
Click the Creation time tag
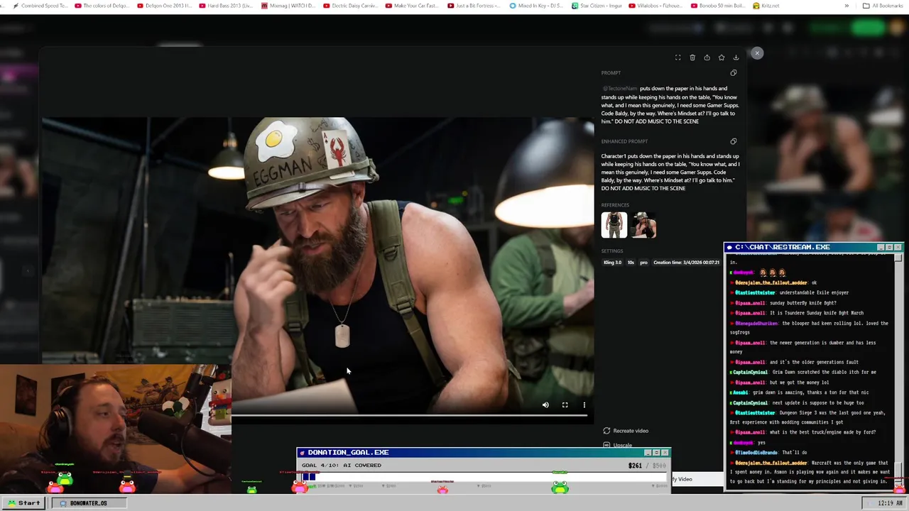[x=686, y=263]
